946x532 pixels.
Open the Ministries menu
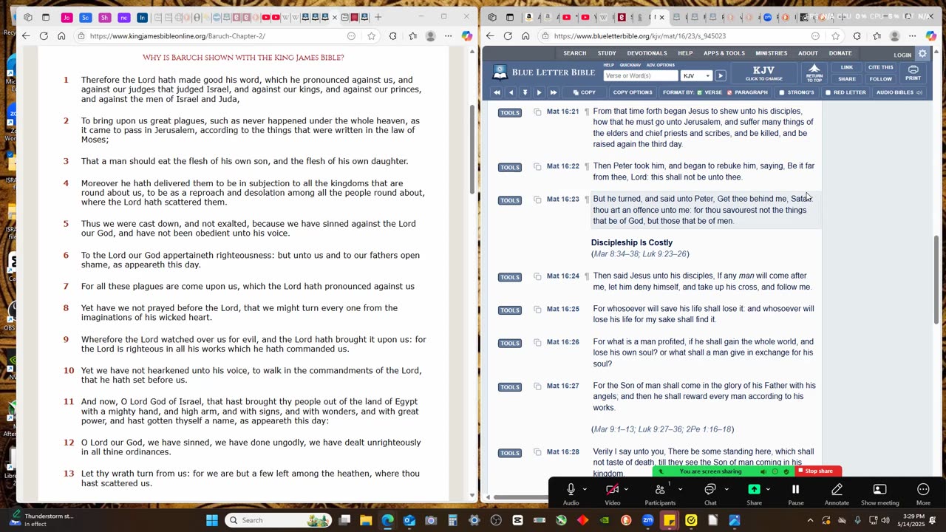tap(772, 53)
